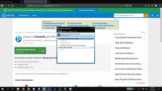Open dropdown arrow on highlighted Hamachi network
The height and width of the screenshot is (91, 162).
pyautogui.click(x=93, y=39)
